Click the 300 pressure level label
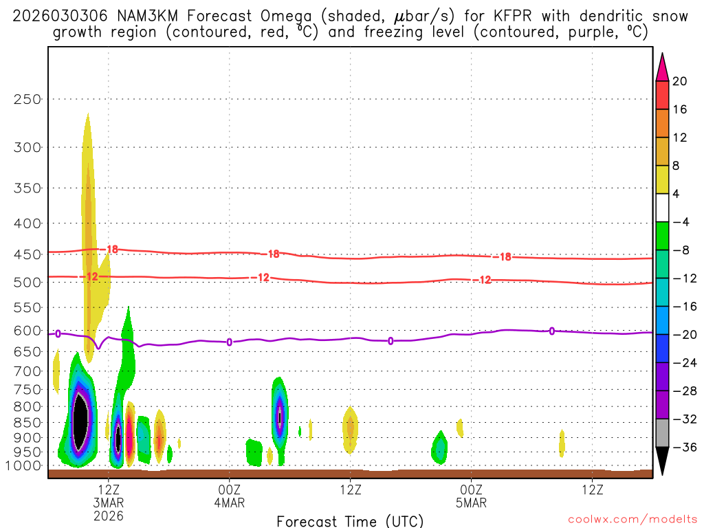Screen dimensions: 704x528 click(27, 147)
